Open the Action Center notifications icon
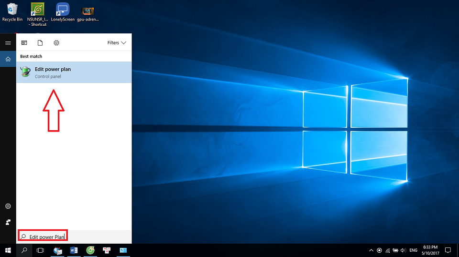 click(448, 250)
